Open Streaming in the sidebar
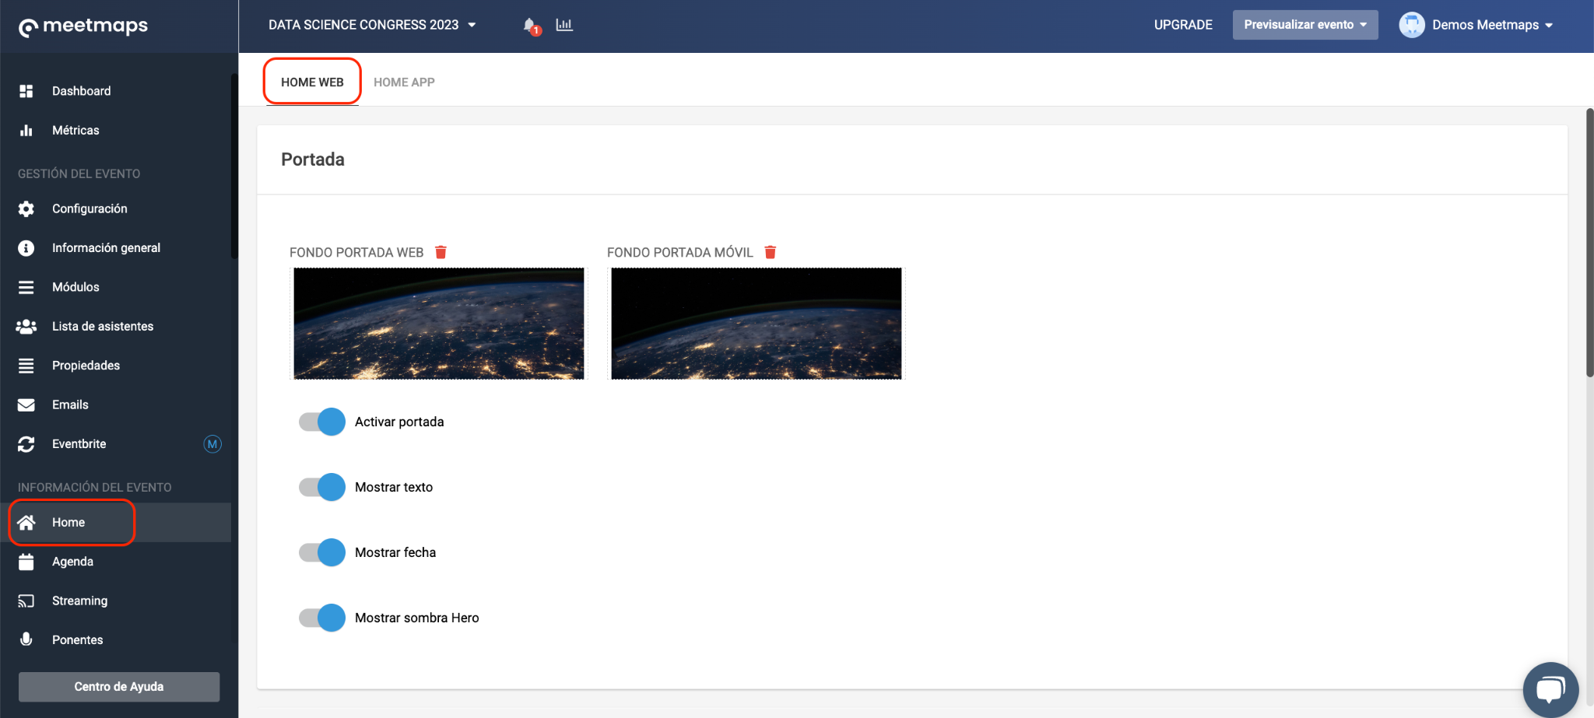 coord(116,601)
